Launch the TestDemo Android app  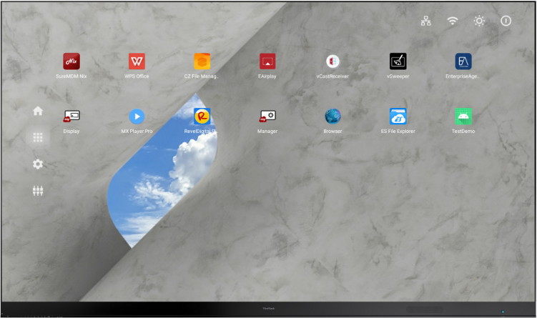pyautogui.click(x=463, y=116)
